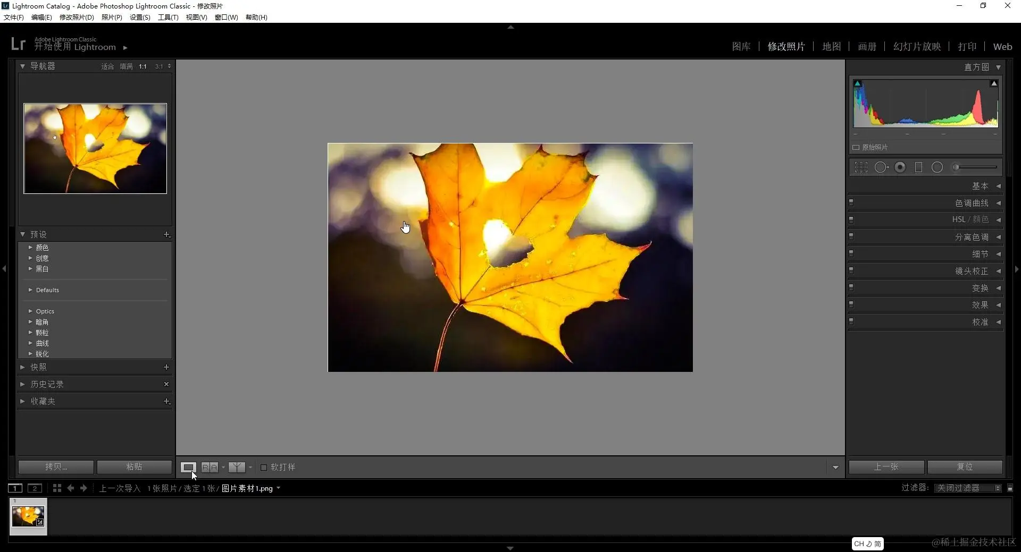This screenshot has height=552, width=1021.
Task: Switch to the 地图 module
Action: tap(832, 47)
